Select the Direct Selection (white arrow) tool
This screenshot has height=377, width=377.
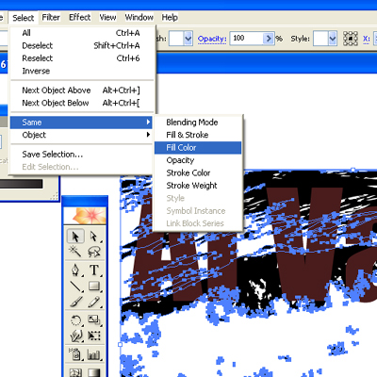[x=93, y=237]
